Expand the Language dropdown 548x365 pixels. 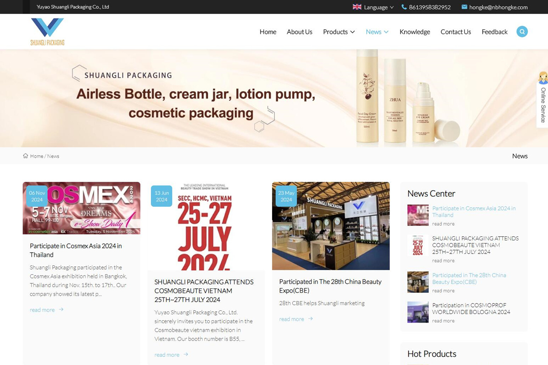pos(391,7)
